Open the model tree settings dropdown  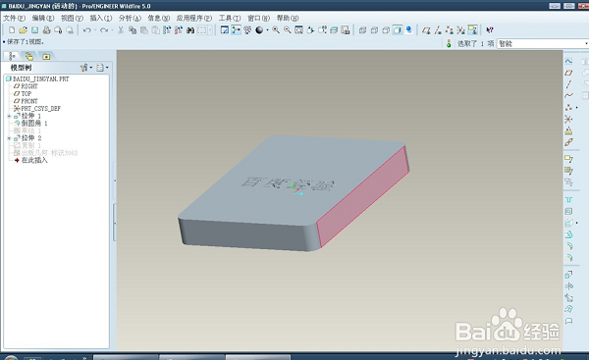(x=86, y=68)
